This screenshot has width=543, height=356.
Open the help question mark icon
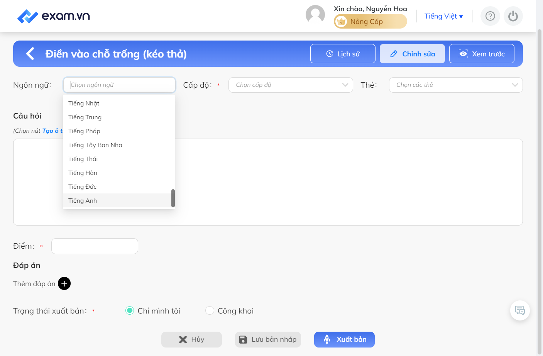tap(490, 16)
